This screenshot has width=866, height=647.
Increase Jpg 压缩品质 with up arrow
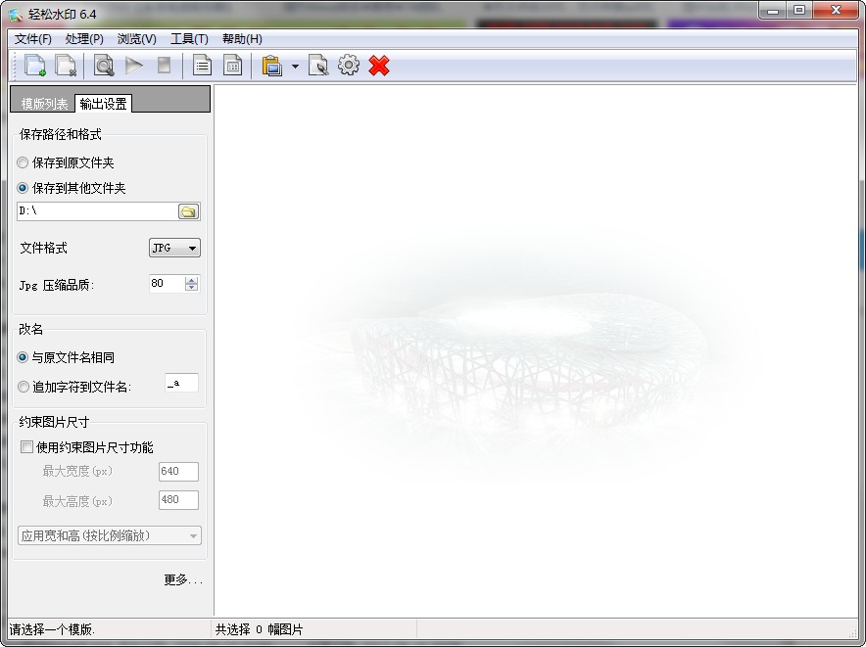pos(191,280)
